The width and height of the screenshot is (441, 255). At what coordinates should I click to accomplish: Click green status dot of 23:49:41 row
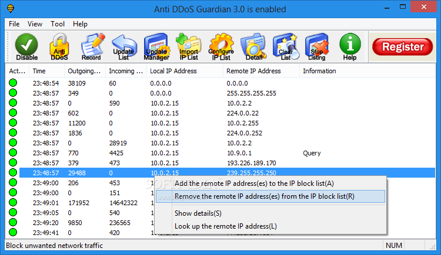(13, 232)
